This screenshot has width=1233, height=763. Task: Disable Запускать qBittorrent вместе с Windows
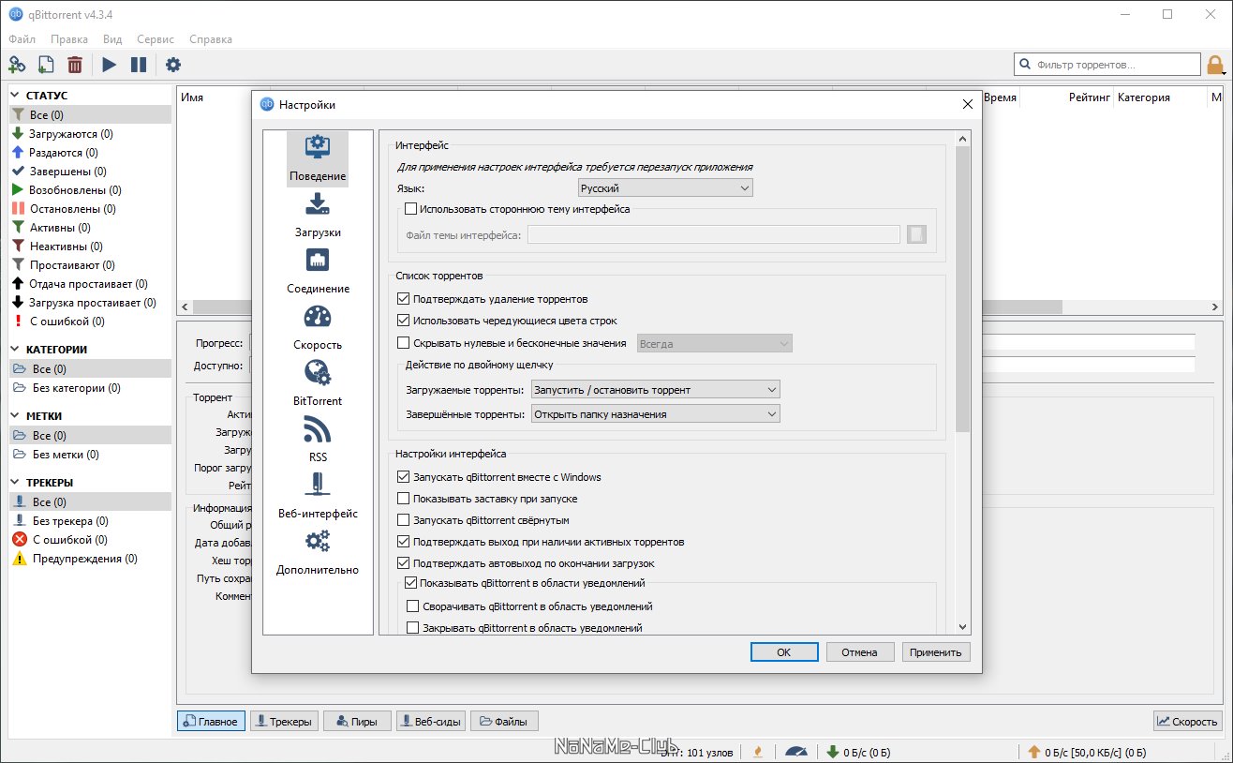coord(404,477)
